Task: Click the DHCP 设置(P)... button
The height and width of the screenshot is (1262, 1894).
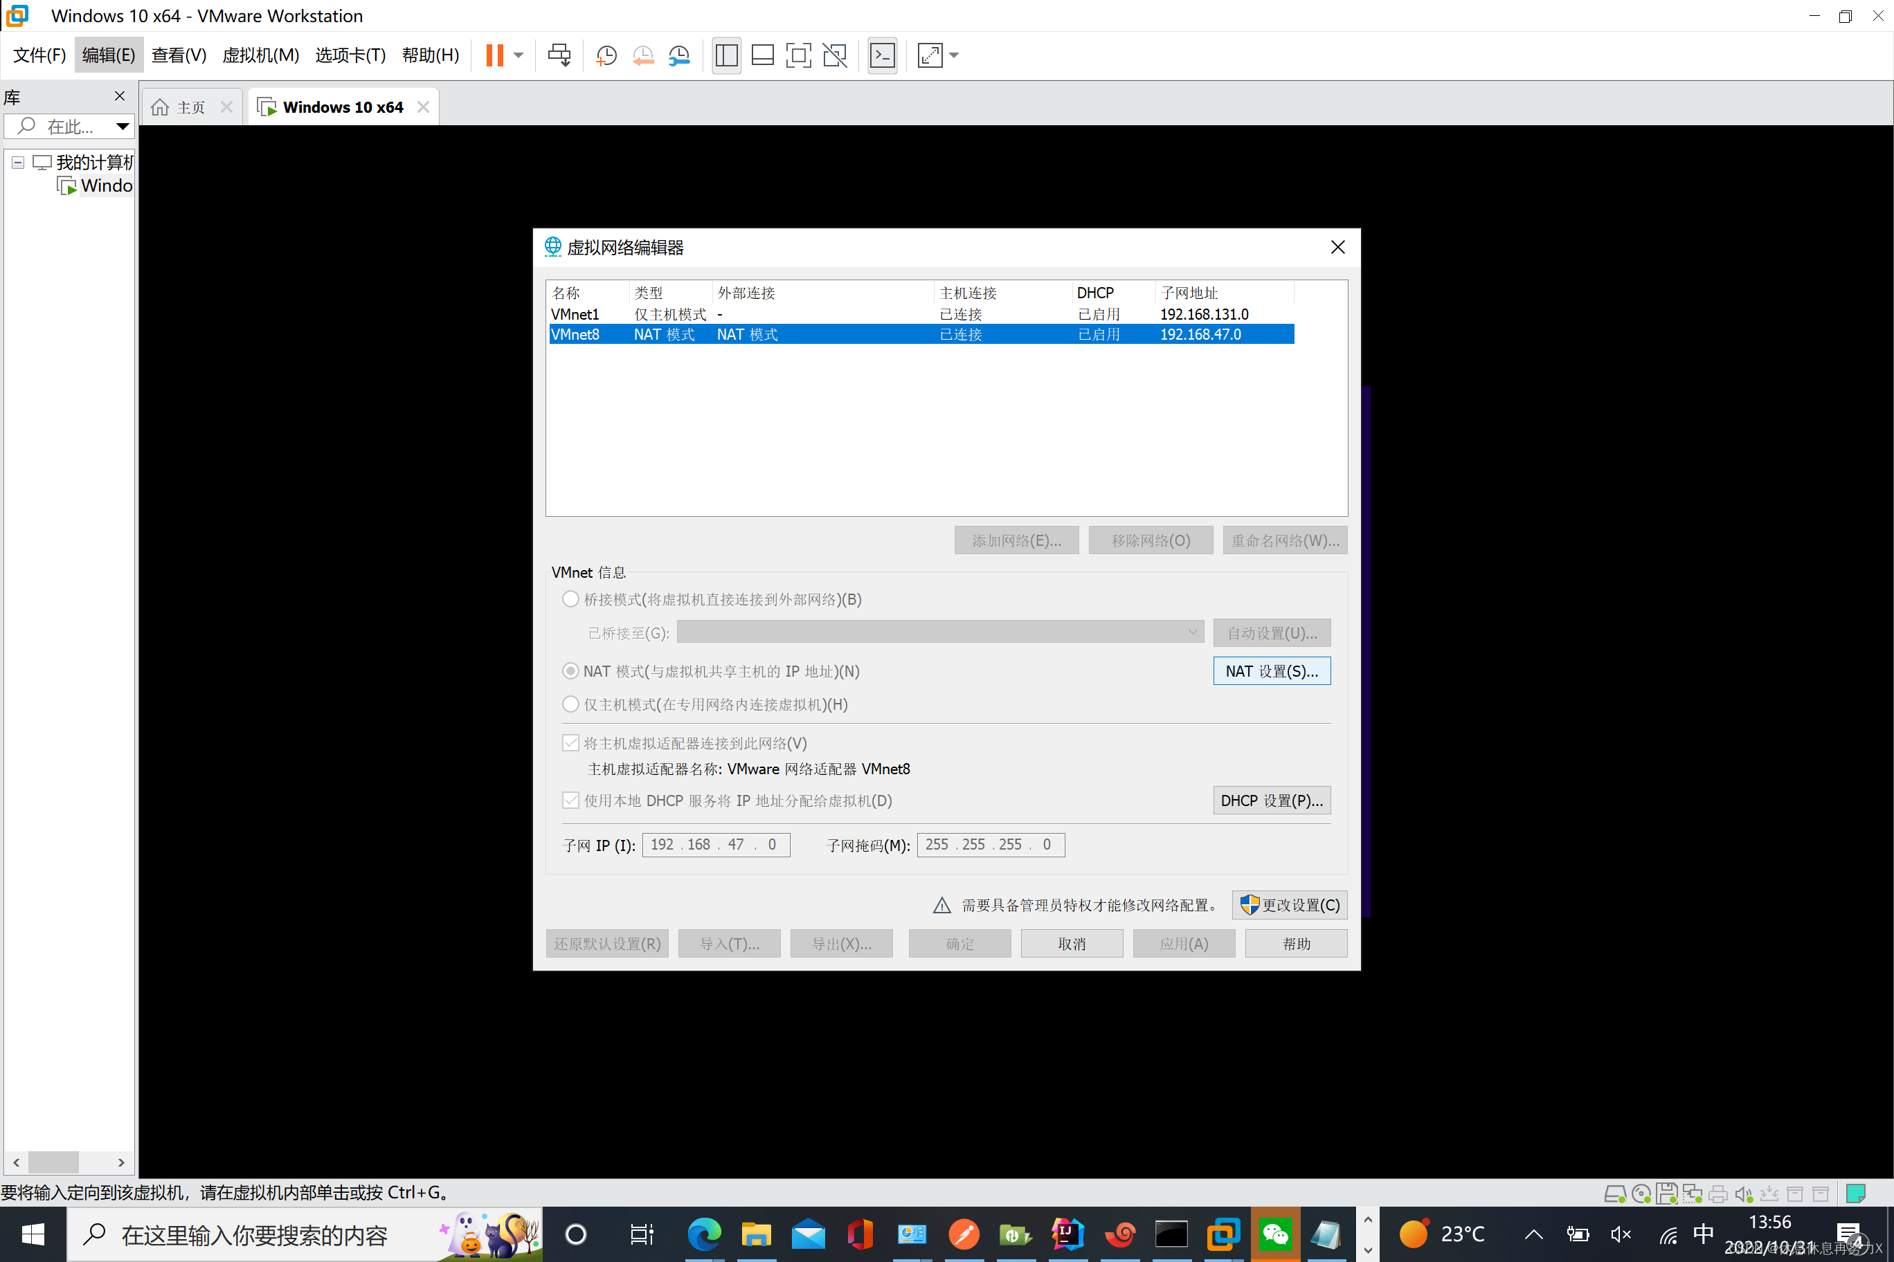Action: (1272, 801)
